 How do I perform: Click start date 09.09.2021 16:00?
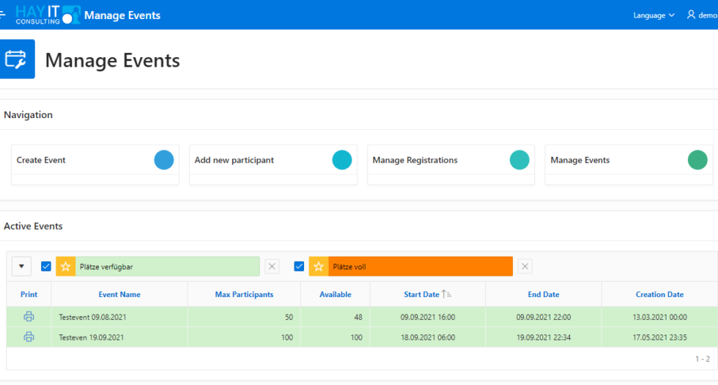[428, 317]
